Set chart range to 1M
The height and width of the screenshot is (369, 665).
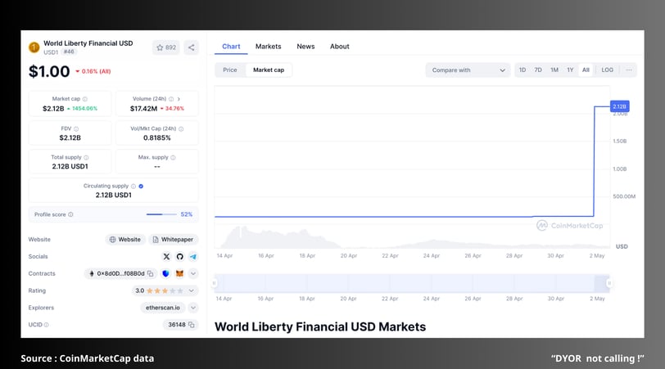tap(554, 70)
